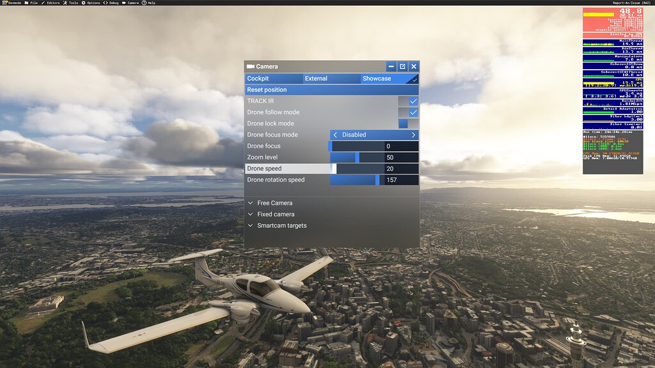The image size is (655, 368).
Task: Cycle Drone focus mode with the right arrow
Action: (413, 135)
